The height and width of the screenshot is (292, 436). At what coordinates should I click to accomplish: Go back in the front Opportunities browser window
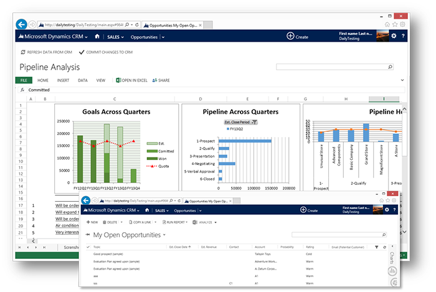click(86, 200)
